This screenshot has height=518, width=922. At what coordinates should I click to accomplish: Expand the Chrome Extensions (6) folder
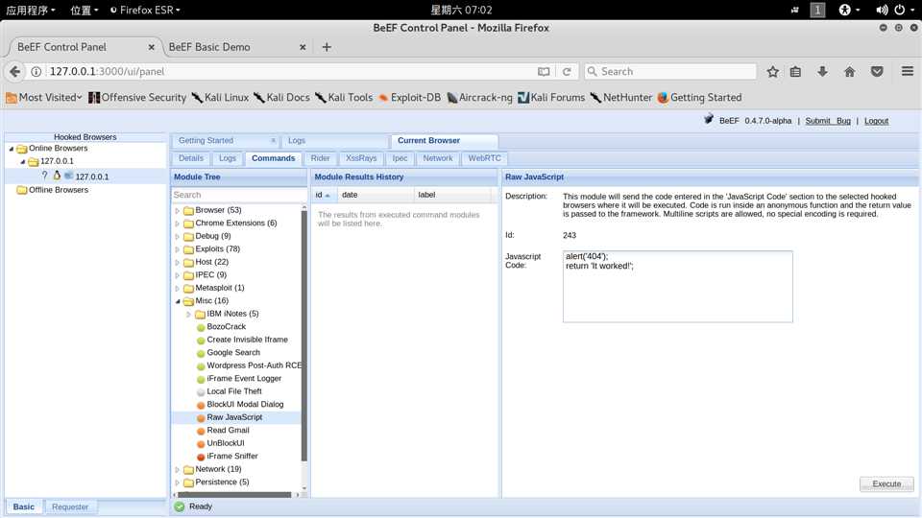coord(177,224)
